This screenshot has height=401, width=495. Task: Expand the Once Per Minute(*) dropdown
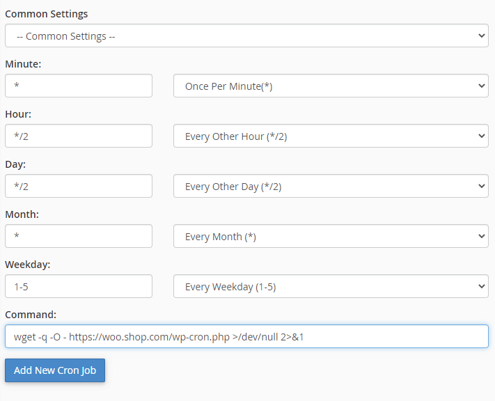coord(331,86)
